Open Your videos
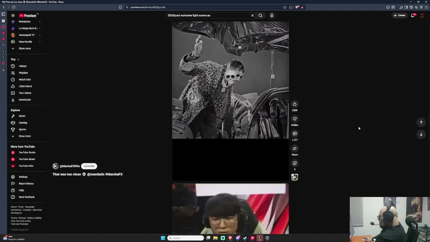The image size is (430, 242). pos(25,93)
